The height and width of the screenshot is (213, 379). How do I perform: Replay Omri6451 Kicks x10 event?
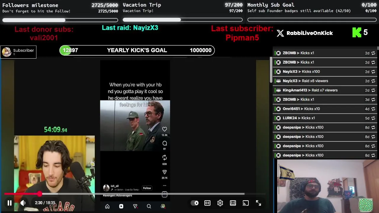373,109
